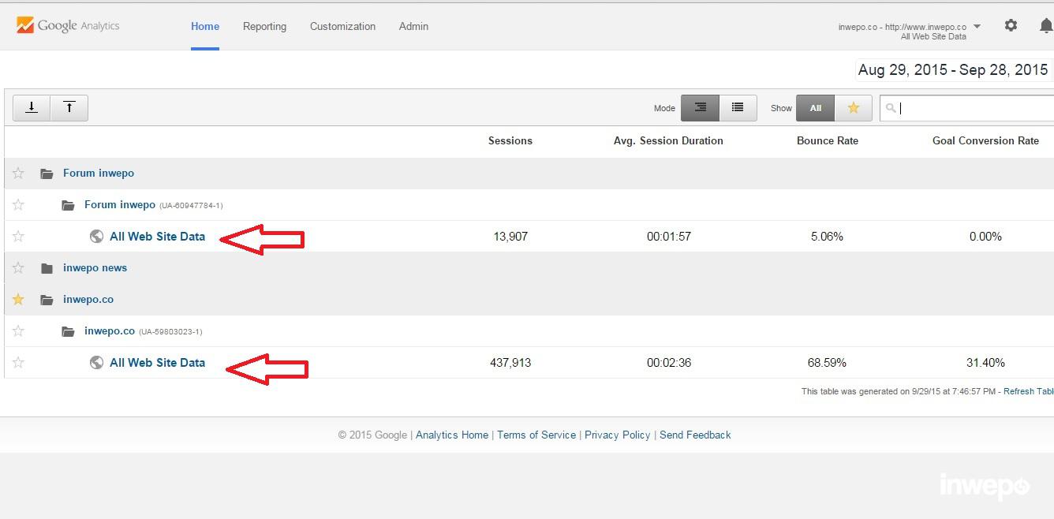Open All Web Site Data for Forum inwepo
Image resolution: width=1054 pixels, height=519 pixels.
157,236
